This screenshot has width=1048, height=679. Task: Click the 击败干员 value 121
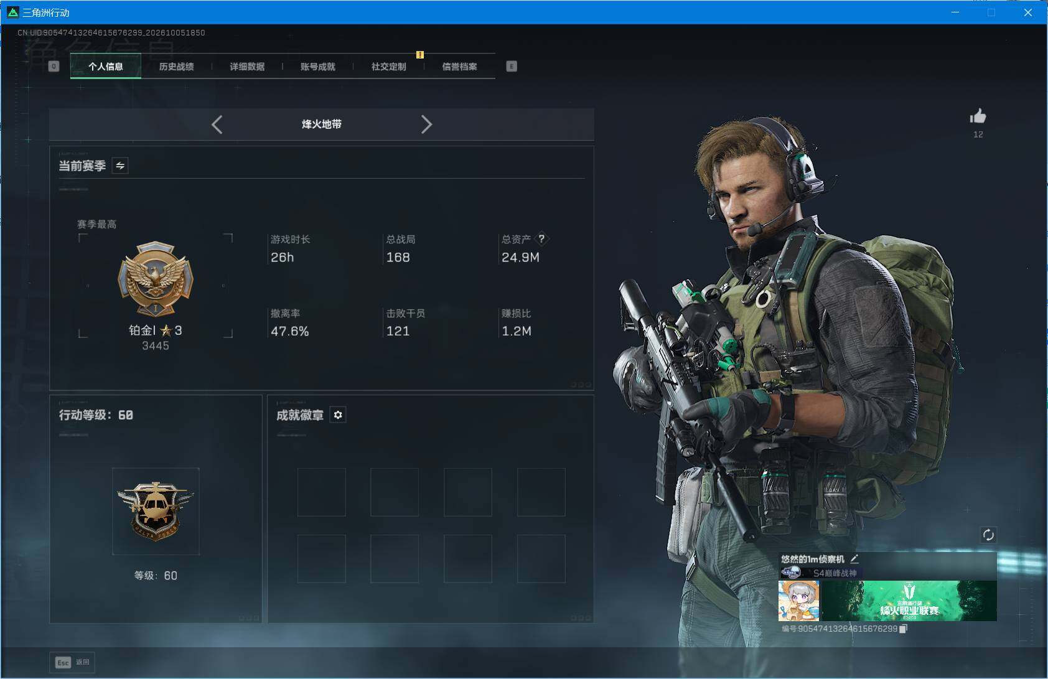398,331
